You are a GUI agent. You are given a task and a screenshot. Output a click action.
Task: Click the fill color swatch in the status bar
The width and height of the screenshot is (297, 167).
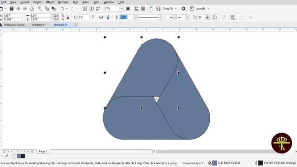[214, 163]
